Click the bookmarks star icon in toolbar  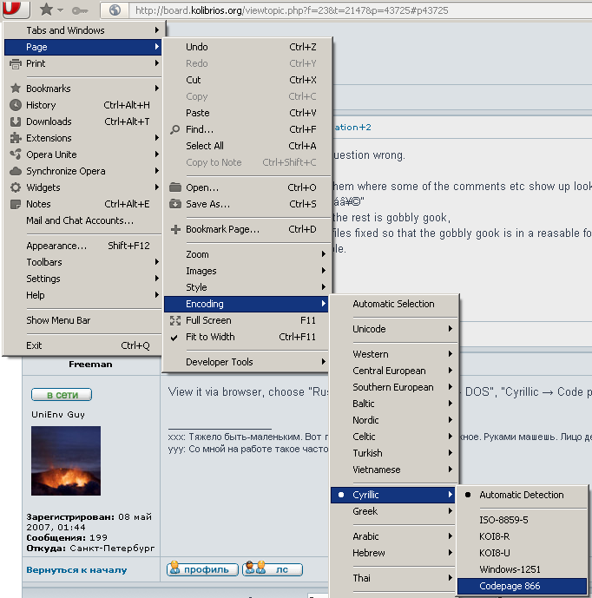click(46, 10)
